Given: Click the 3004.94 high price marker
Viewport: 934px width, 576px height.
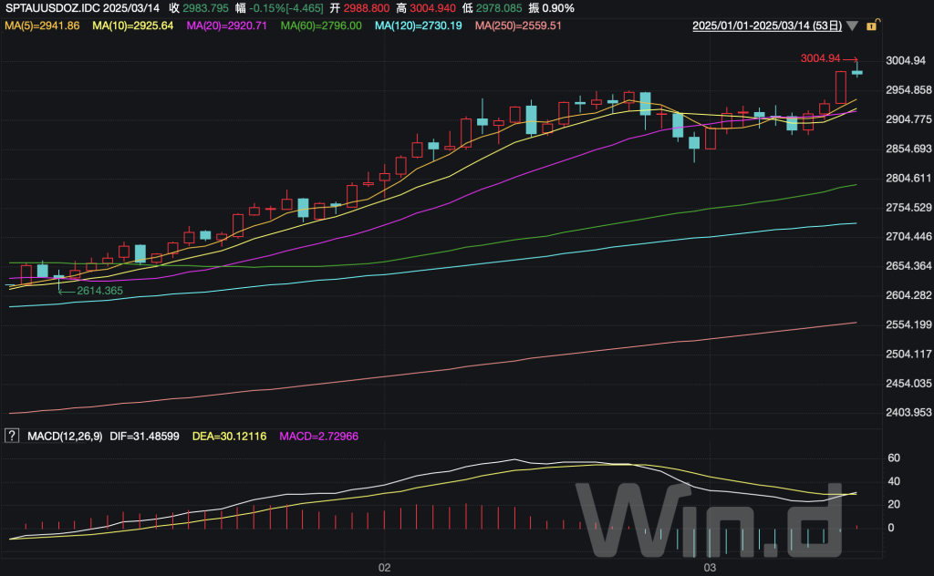Looking at the screenshot, I should click(x=819, y=58).
